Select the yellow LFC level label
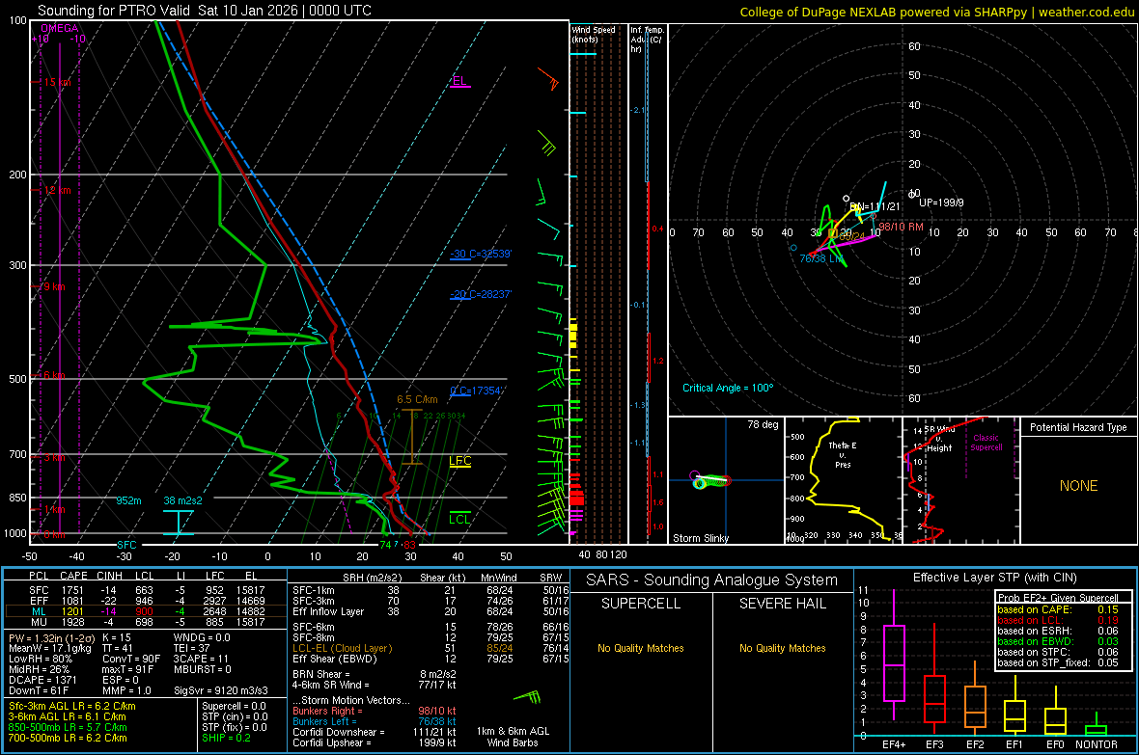1139x755 pixels. click(459, 461)
